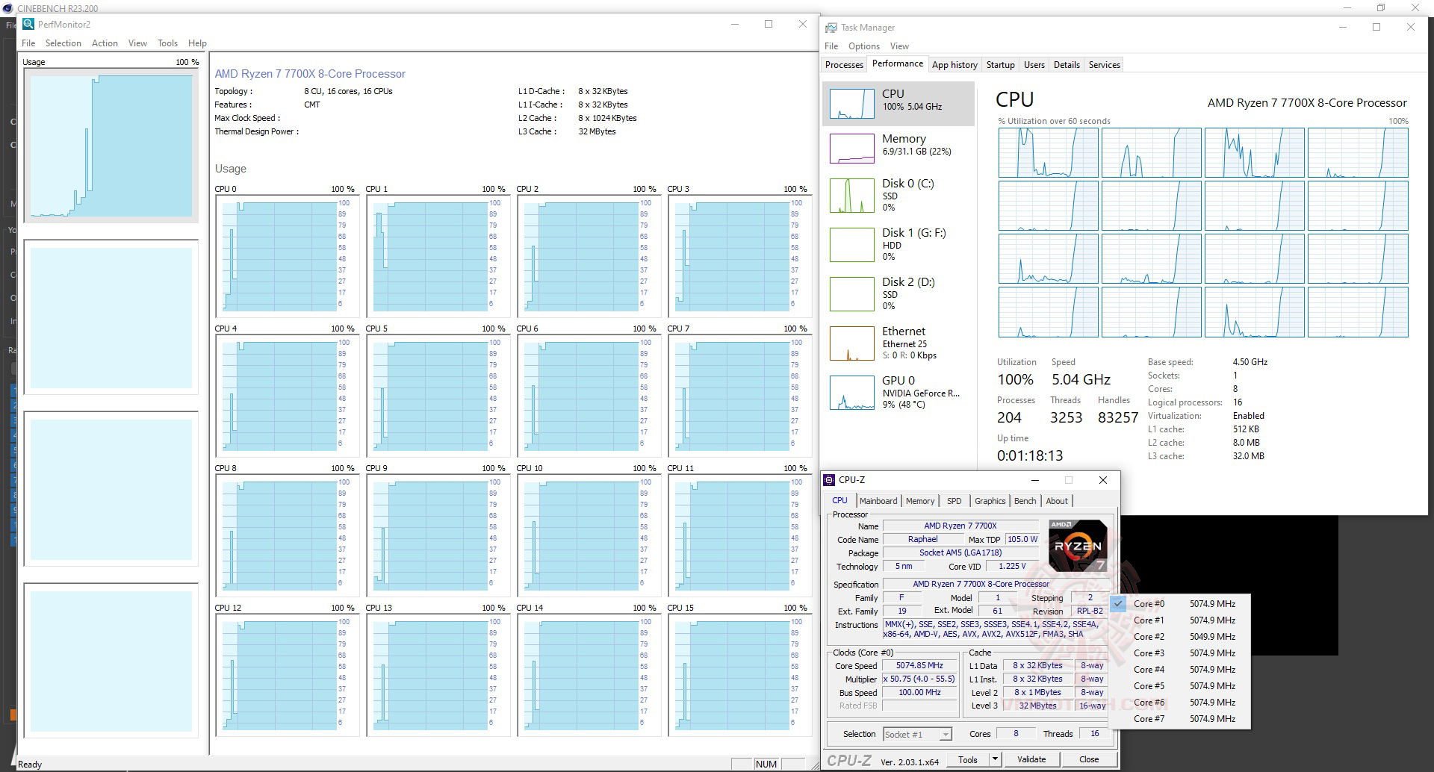Open the Selection menu in PerfMonitor2
The image size is (1434, 772).
(63, 43)
